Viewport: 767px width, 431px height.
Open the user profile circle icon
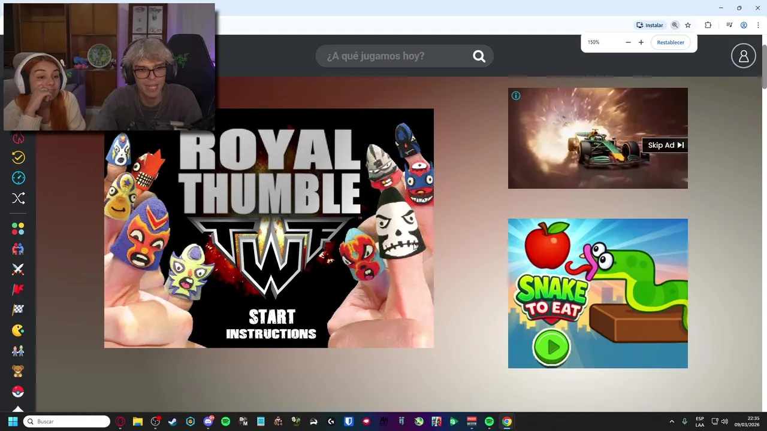tap(744, 56)
